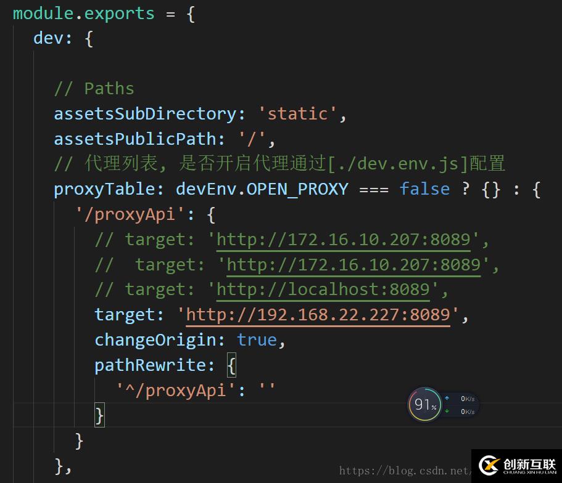Screen dimensions: 562x483
Task: Click the highlighted closing brace of pathRewrite
Action: pos(99,415)
